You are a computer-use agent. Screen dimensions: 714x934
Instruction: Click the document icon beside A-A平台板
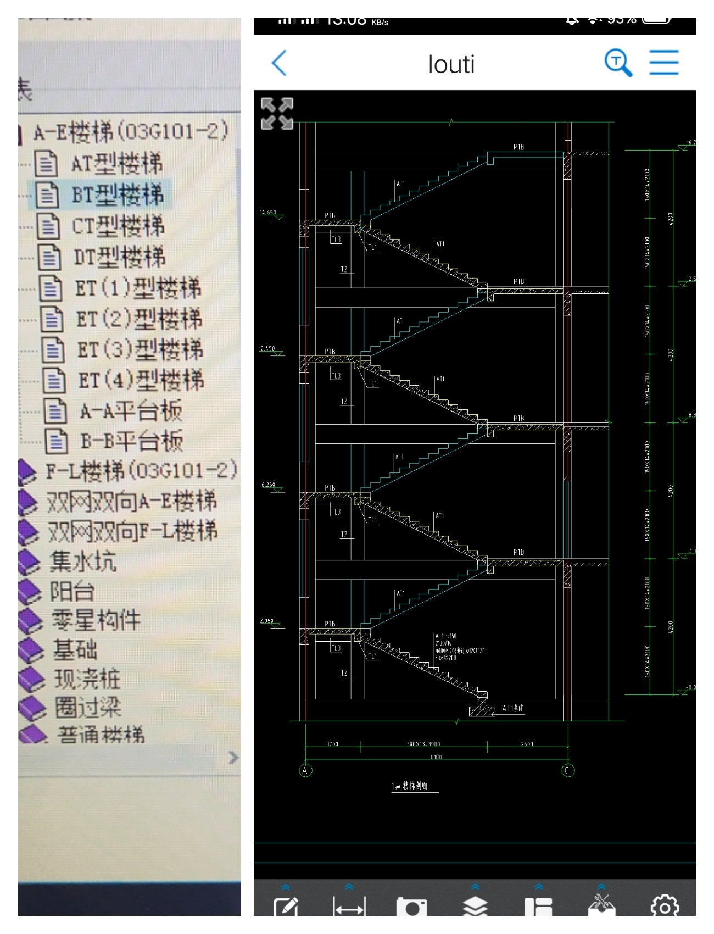[x=55, y=411]
